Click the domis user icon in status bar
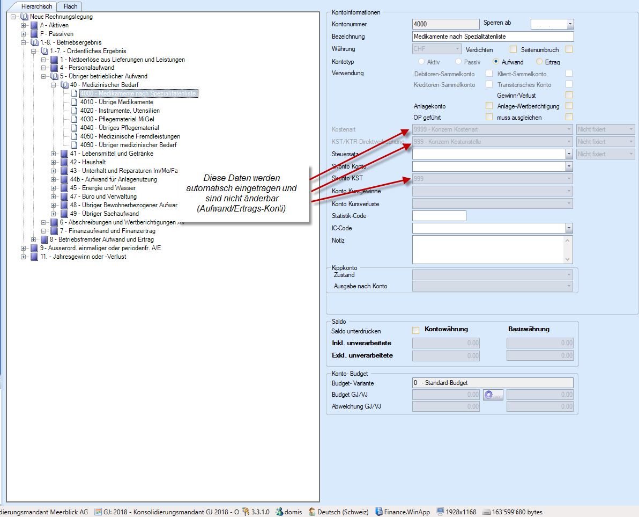639x517 pixels. [279, 512]
